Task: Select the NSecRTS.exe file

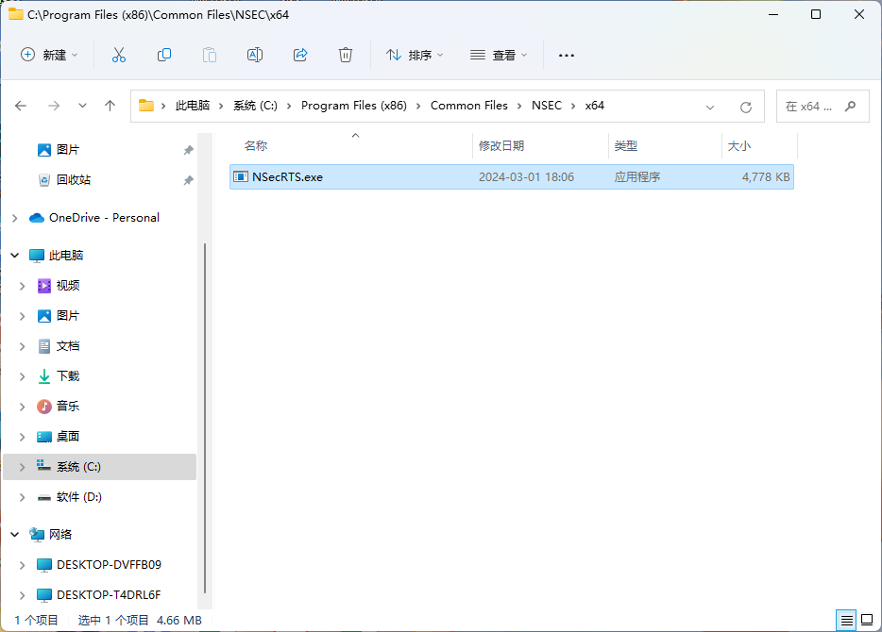Action: 287,176
